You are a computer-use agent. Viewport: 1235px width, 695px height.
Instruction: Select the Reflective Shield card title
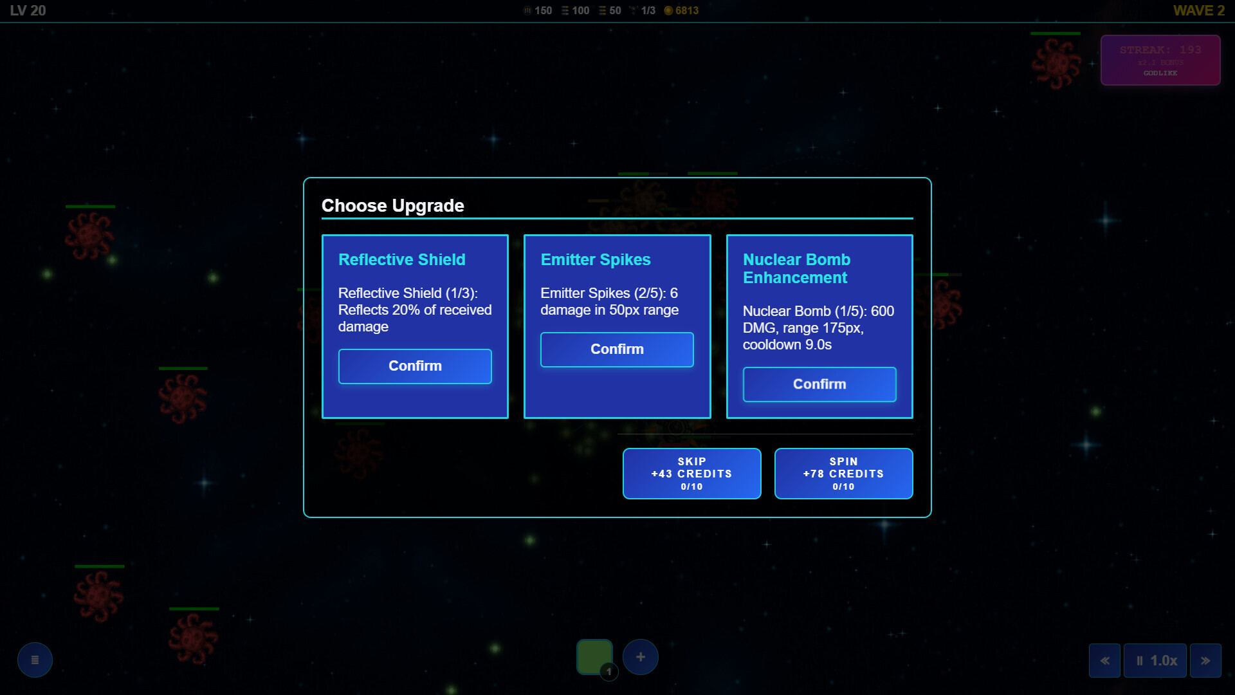[401, 259]
